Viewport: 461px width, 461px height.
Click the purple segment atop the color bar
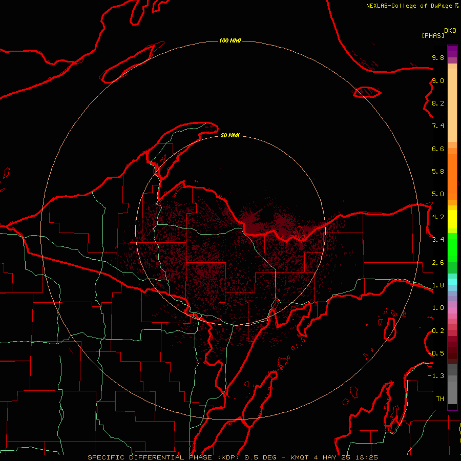pyautogui.click(x=452, y=51)
